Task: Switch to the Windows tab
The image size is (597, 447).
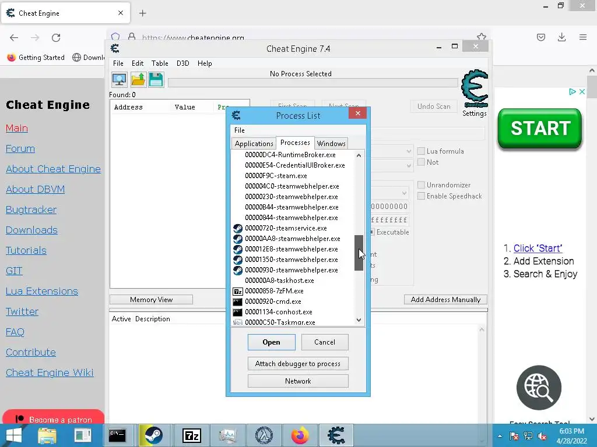Action: tap(331, 144)
